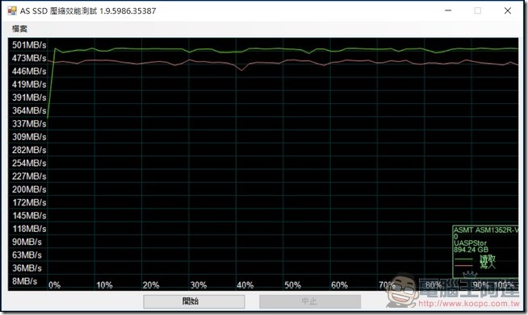Click the 36MB/s axis label
The image size is (528, 315).
click(x=27, y=268)
